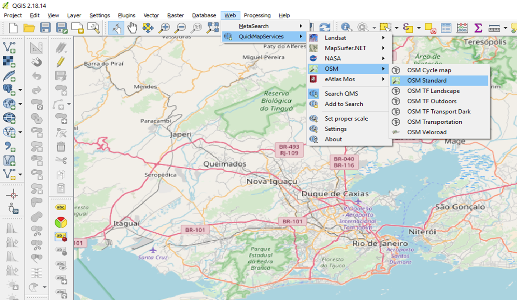The height and width of the screenshot is (300, 517).
Task: Click the Statistical Summary sigma icon
Action: click(x=478, y=28)
